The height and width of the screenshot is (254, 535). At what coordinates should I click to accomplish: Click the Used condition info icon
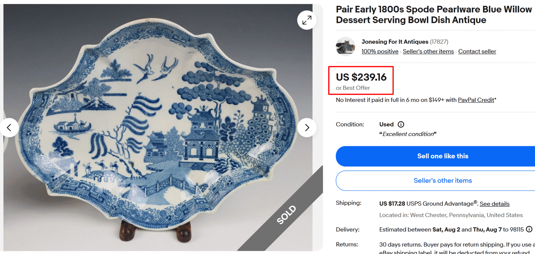pos(400,124)
